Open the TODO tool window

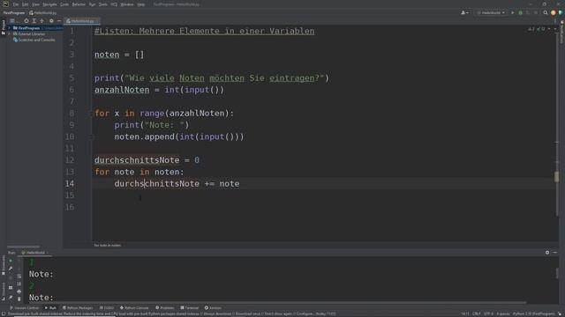(107, 308)
